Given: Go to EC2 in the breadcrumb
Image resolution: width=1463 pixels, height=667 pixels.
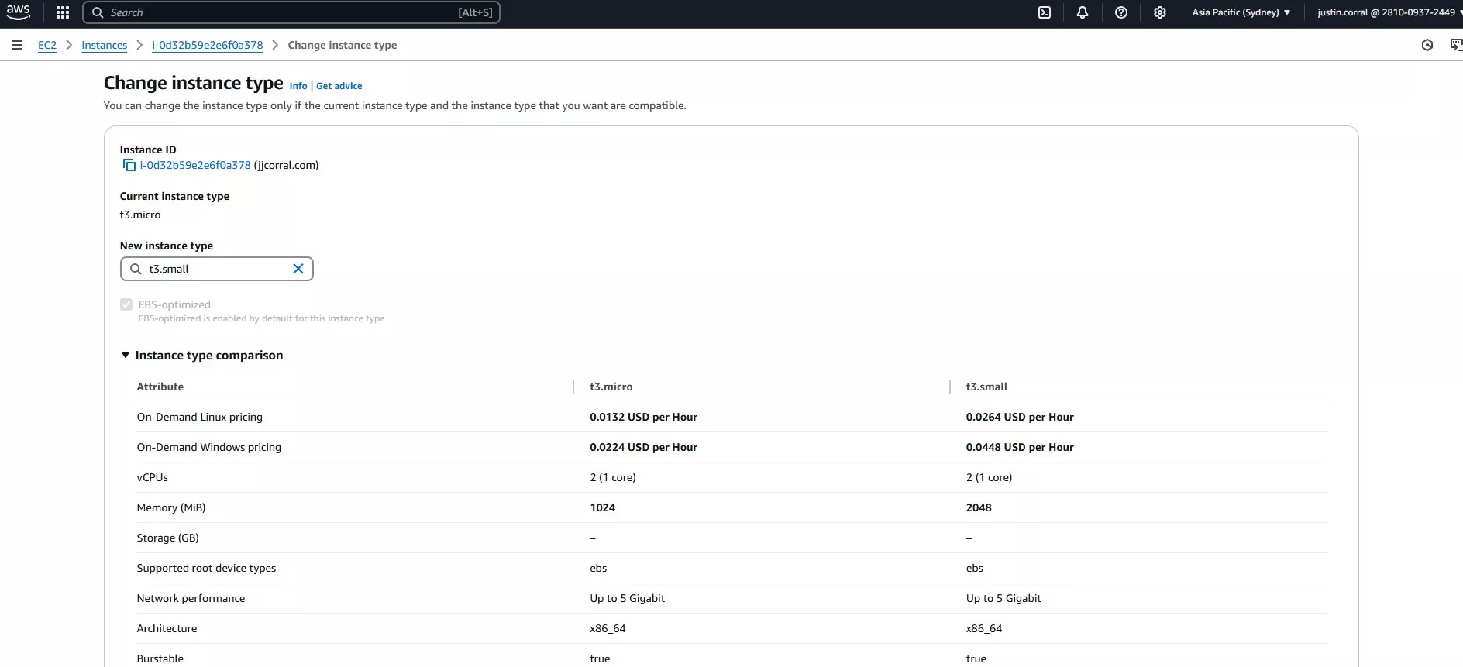Looking at the screenshot, I should [47, 45].
